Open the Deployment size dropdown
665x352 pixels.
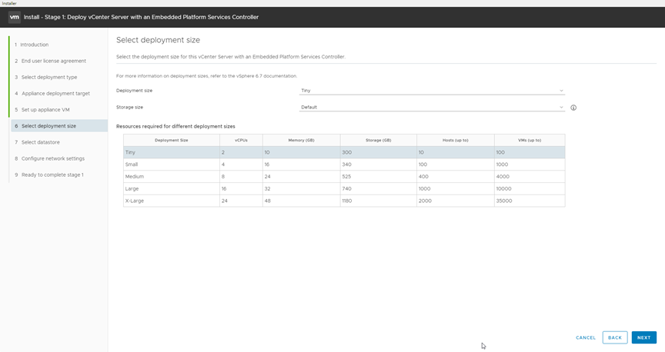click(x=432, y=91)
